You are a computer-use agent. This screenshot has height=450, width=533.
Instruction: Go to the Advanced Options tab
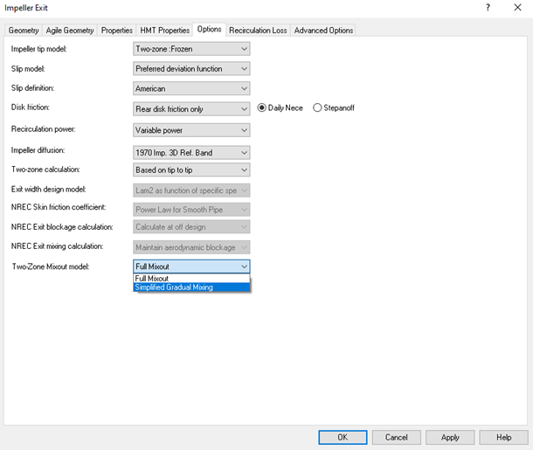pos(323,30)
